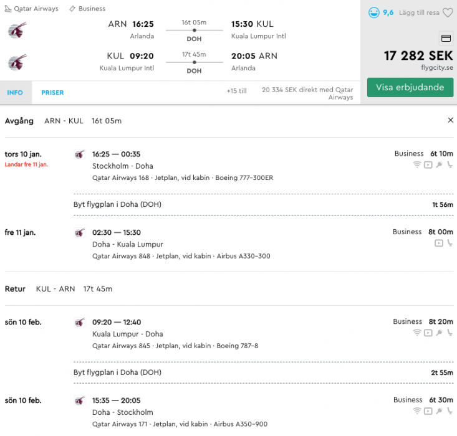This screenshot has height=436, width=457.
Task: Click the credit card payment icon
Action: tap(446, 37)
